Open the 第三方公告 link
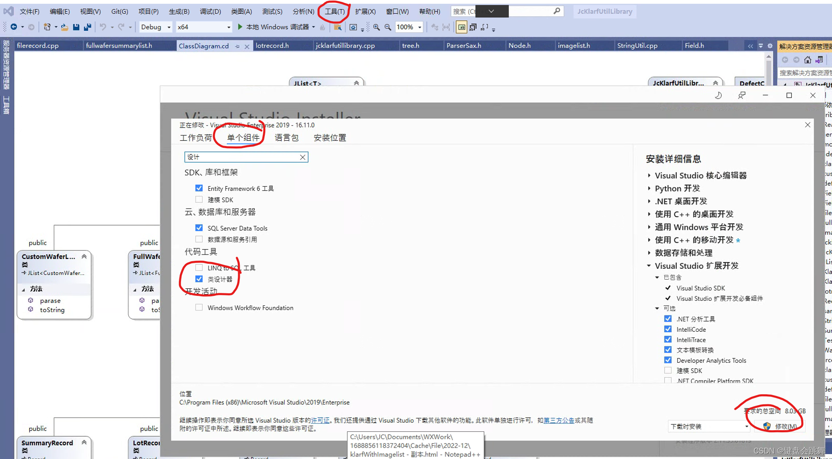 [x=559, y=420]
